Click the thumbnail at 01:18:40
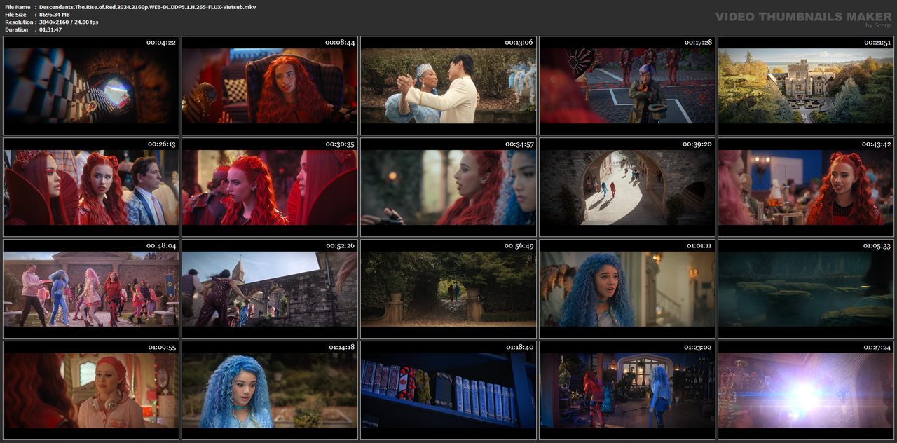Image resolution: width=897 pixels, height=443 pixels. tap(448, 390)
